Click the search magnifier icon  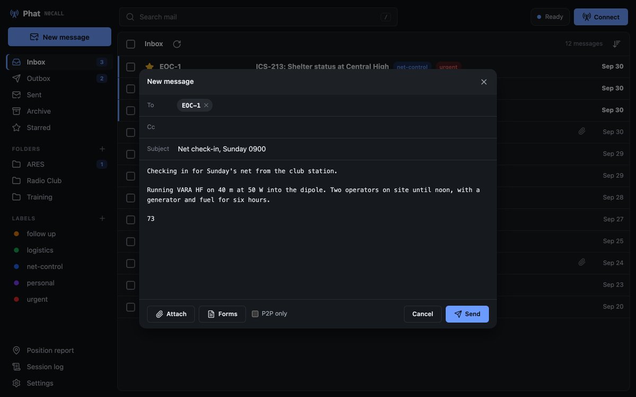point(130,17)
